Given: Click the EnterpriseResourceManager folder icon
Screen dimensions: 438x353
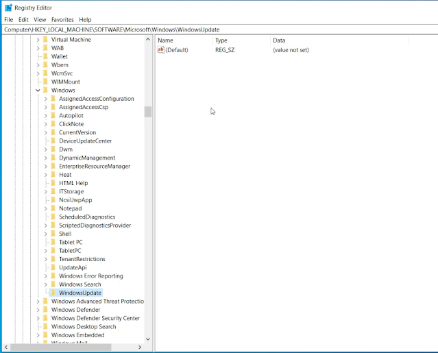Looking at the screenshot, I should click(53, 166).
